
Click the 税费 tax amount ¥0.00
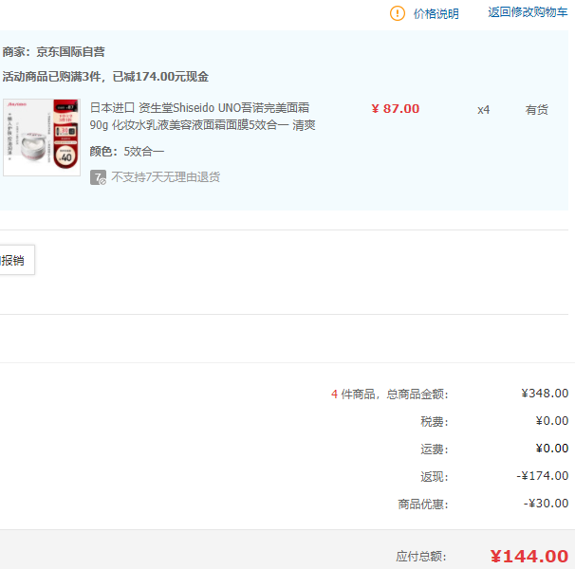552,421
